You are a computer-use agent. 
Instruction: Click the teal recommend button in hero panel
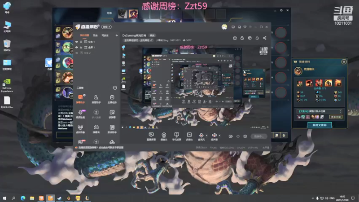pos(320,125)
